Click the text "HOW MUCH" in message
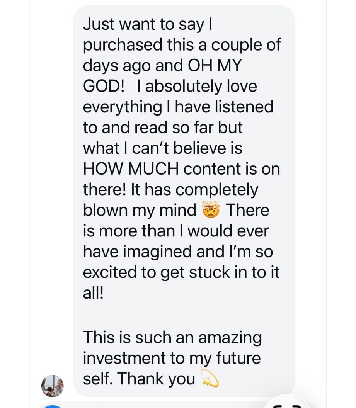The image size is (356, 408). click(131, 169)
